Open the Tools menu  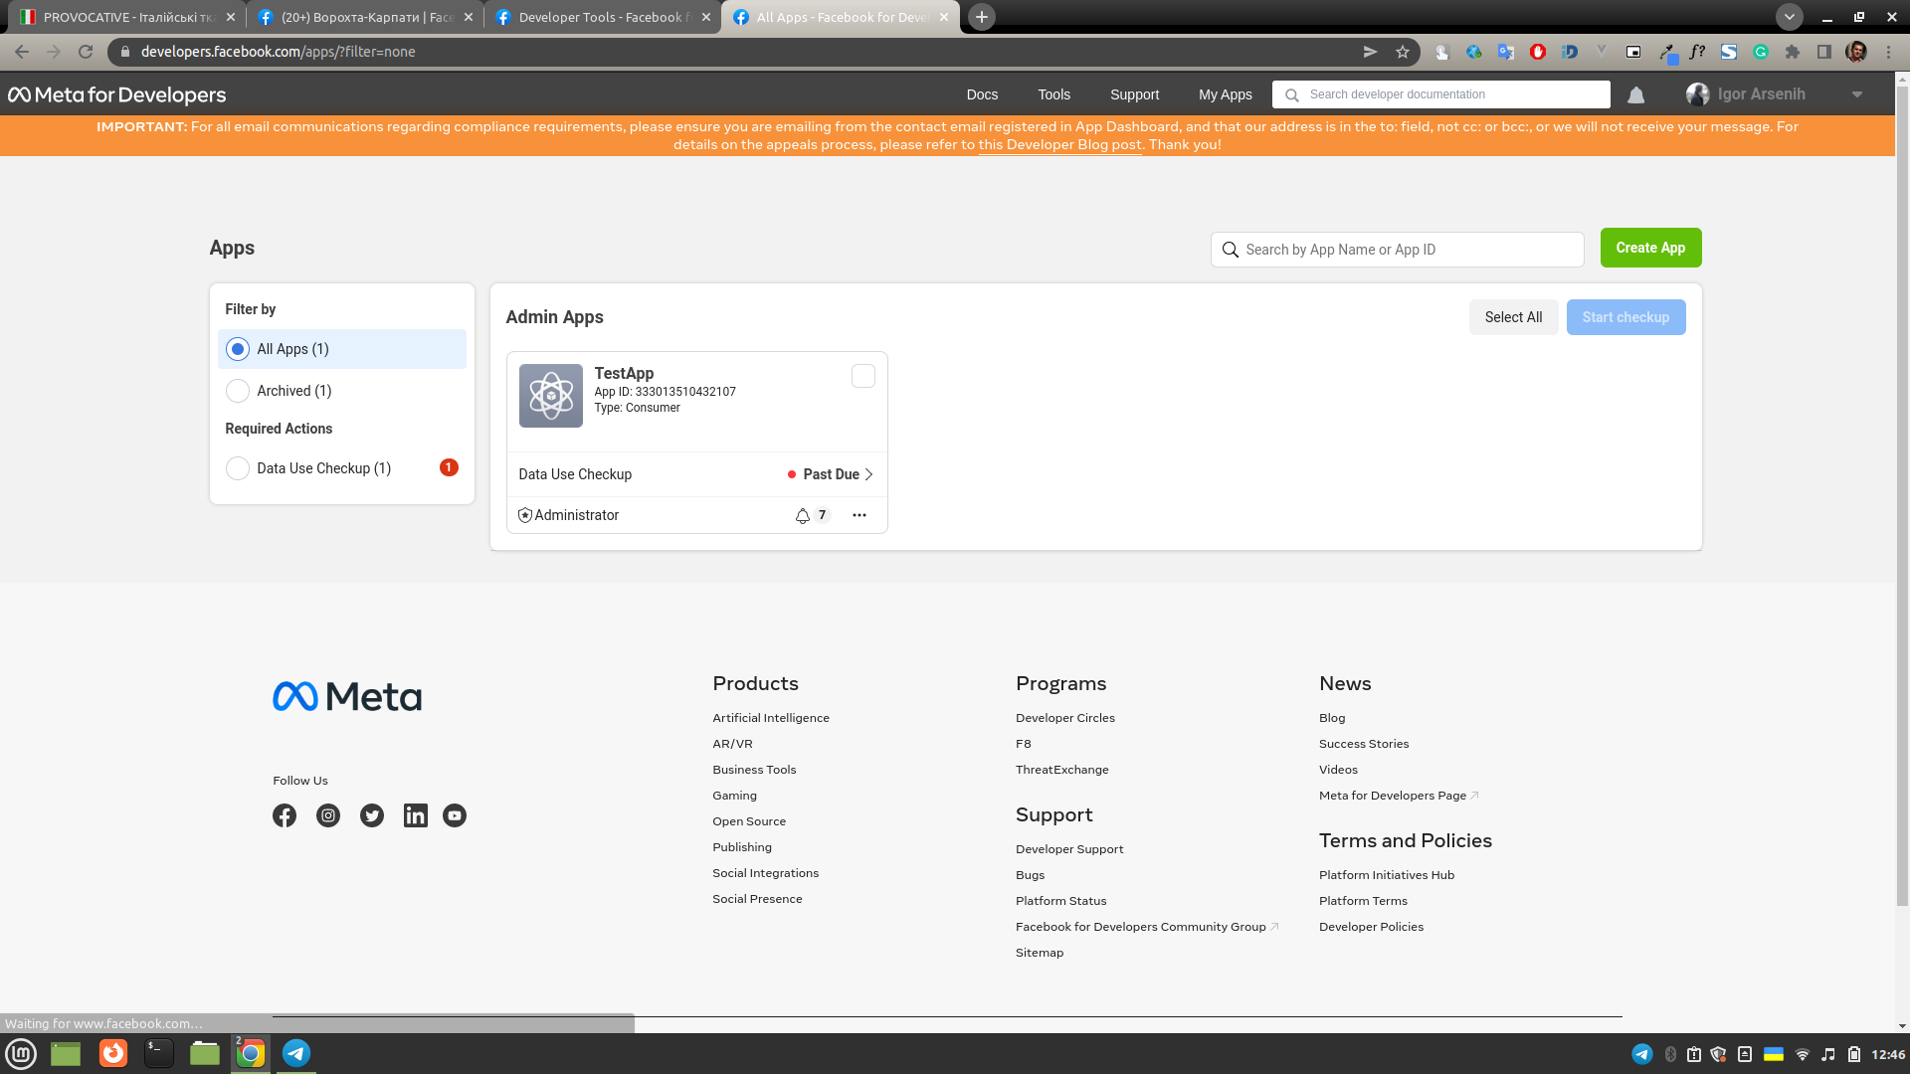pos(1054,94)
